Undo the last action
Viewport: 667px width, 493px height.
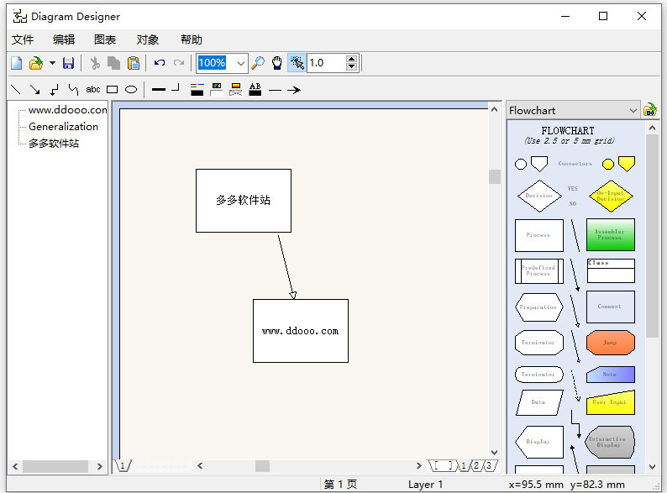pyautogui.click(x=160, y=63)
